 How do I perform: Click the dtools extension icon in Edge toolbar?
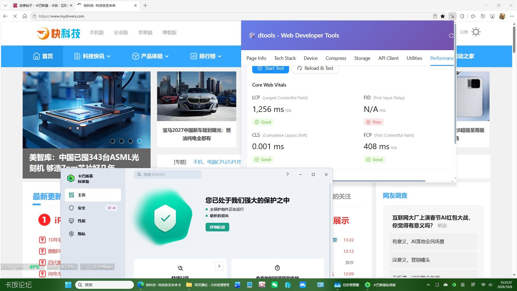click(x=452, y=16)
